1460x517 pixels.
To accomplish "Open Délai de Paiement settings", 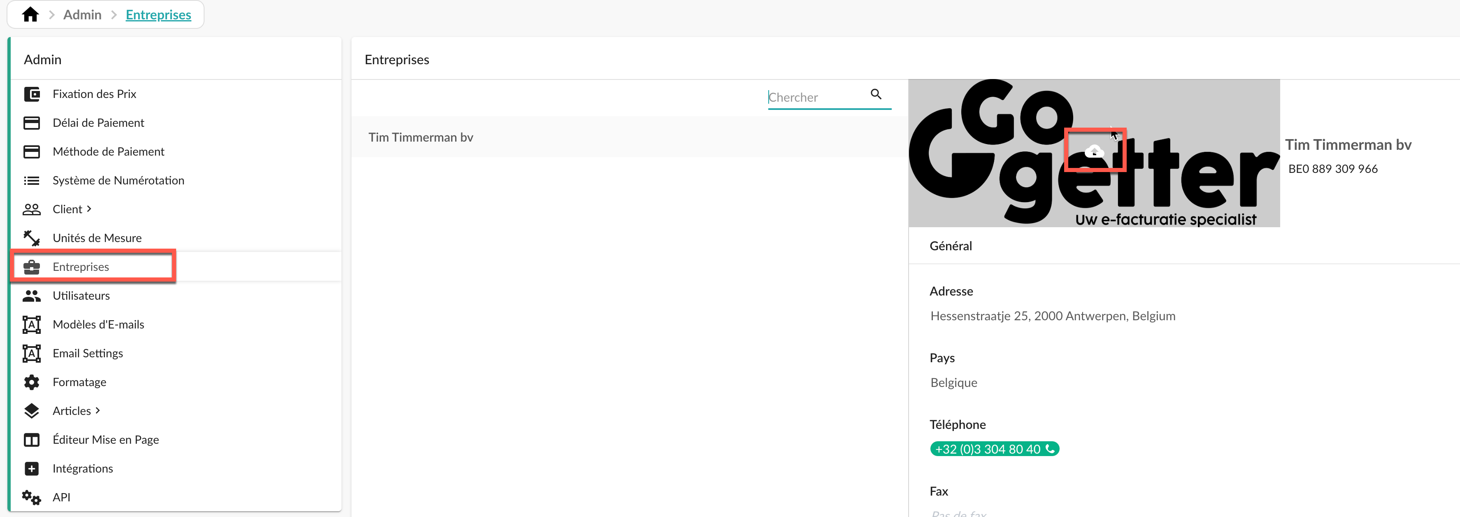I will (98, 123).
